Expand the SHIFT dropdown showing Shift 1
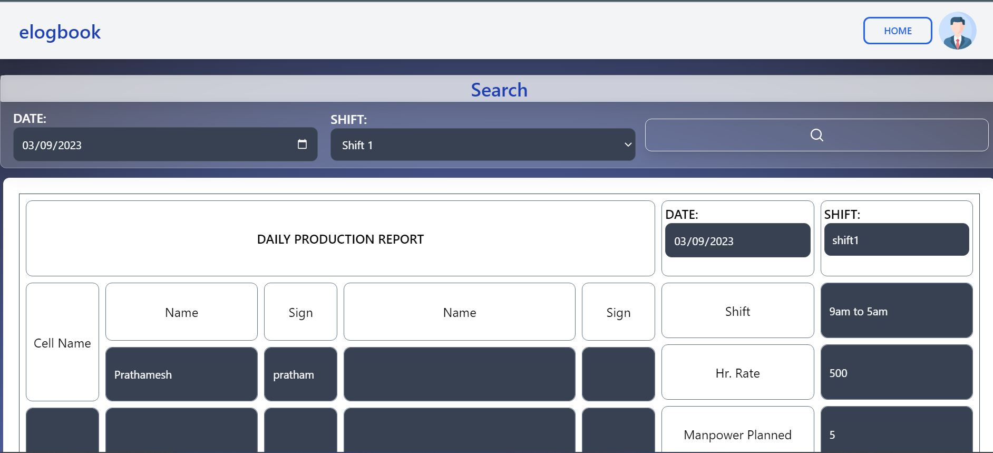Image resolution: width=993 pixels, height=453 pixels. coord(483,144)
